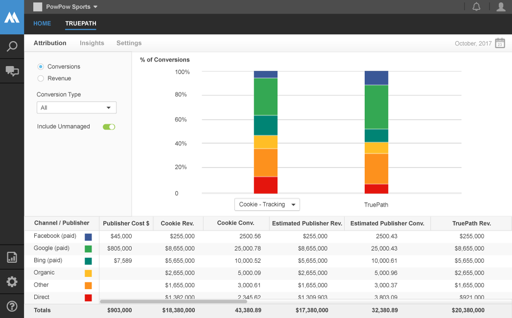Click the $45,000 Publisher Cost cell
This screenshot has width=512, height=318.
[121, 236]
